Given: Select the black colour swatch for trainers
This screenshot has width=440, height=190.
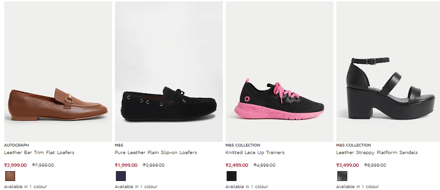Looking at the screenshot, I should click(x=231, y=176).
